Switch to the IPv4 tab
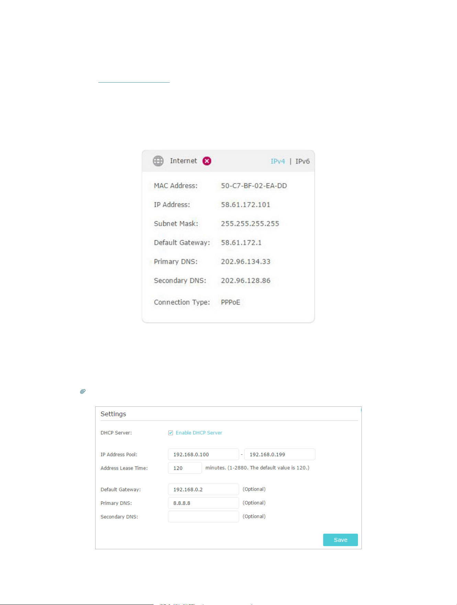The height and width of the screenshot is (605, 457). (x=278, y=161)
